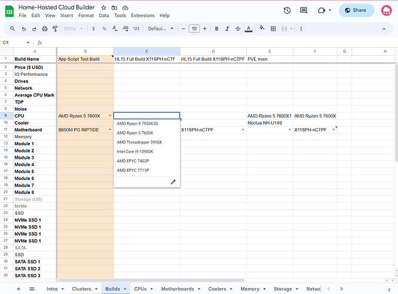Image resolution: width=398 pixels, height=294 pixels.
Task: Expand the name box dropdown arrow
Action: pos(28,43)
